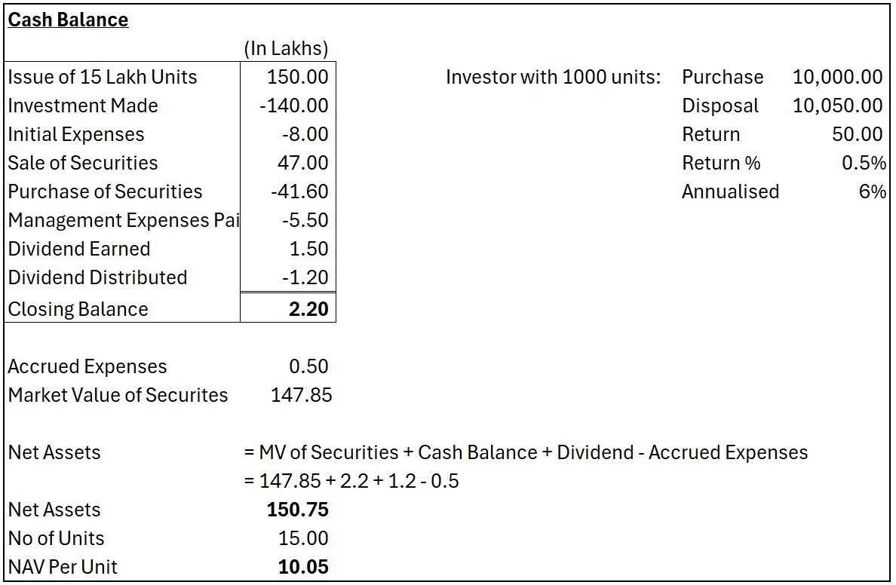The image size is (896, 585).
Task: Select the Management Expenses Paid label cell
Action: (123, 220)
